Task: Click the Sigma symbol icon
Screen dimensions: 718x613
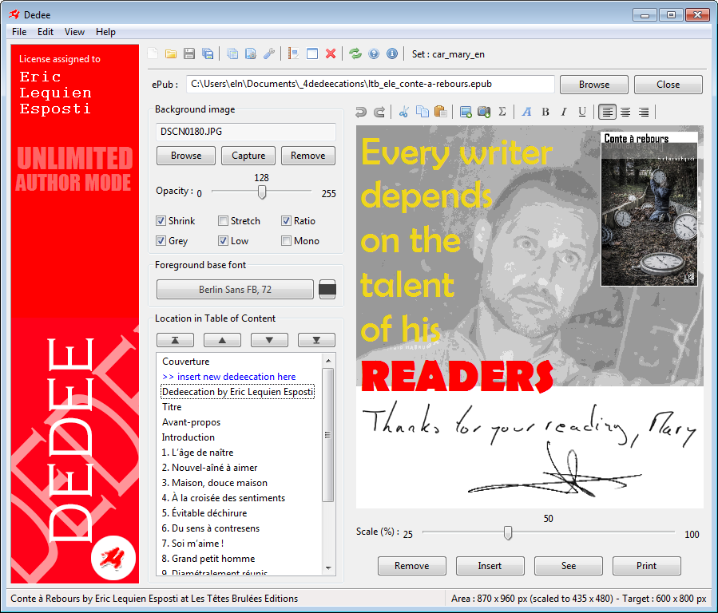Action: coord(502,112)
